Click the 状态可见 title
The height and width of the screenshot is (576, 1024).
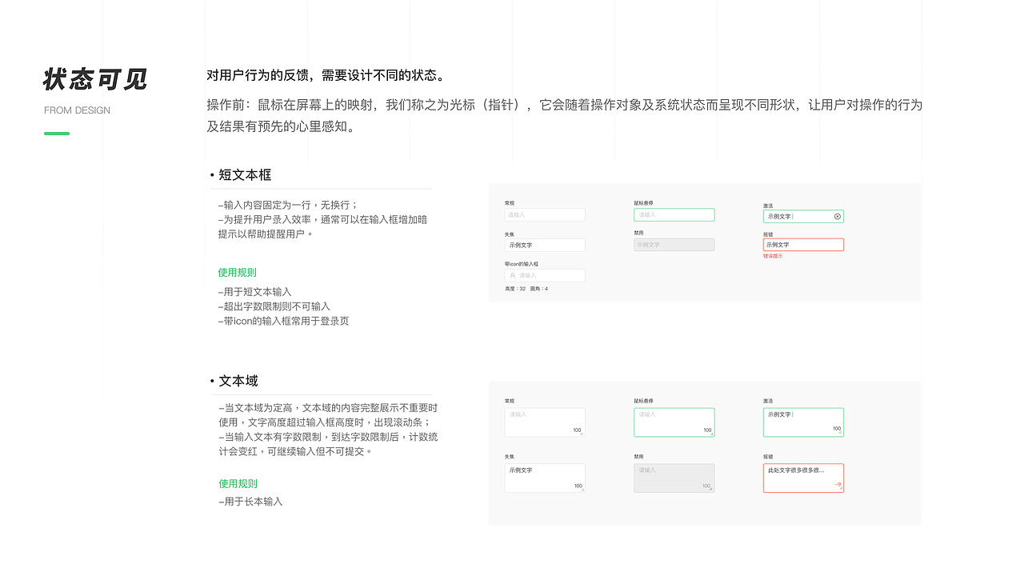(x=95, y=80)
